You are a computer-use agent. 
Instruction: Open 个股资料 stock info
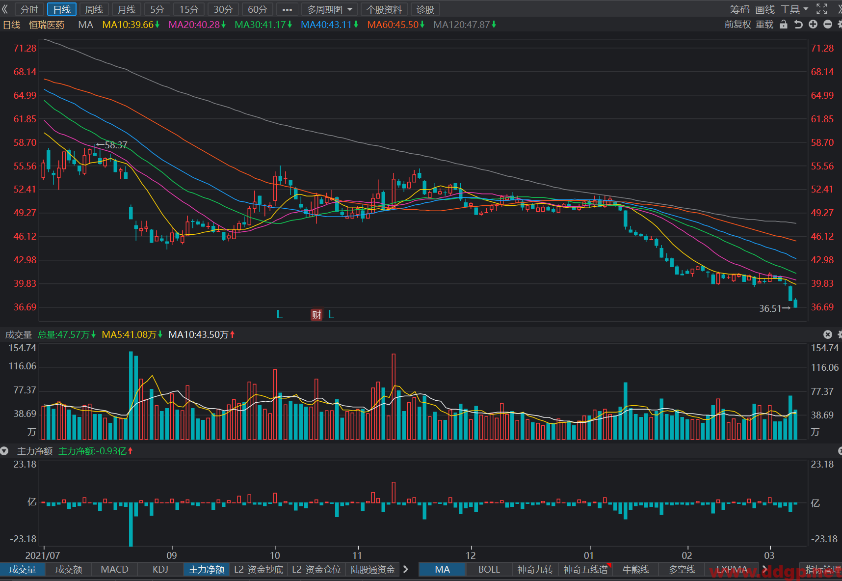tap(384, 9)
